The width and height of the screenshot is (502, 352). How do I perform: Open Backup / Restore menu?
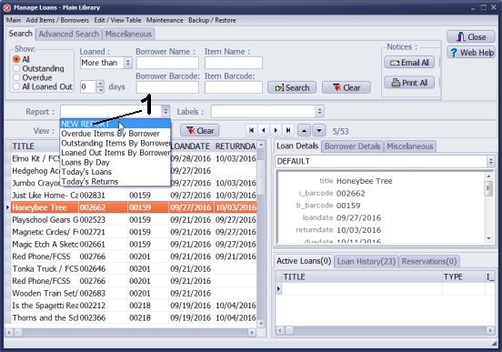[212, 20]
